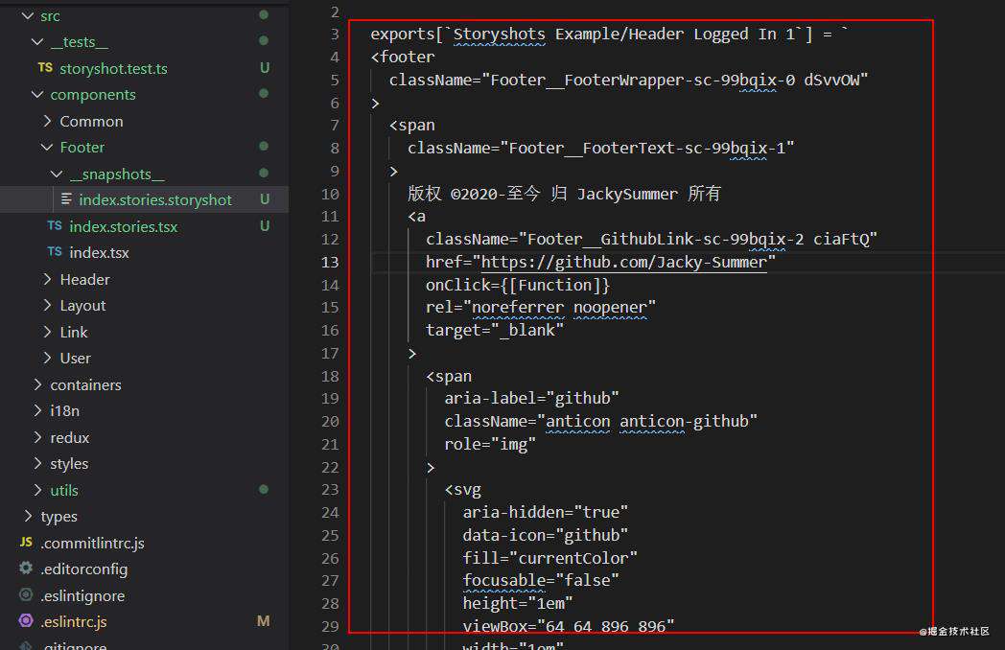Image resolution: width=1005 pixels, height=650 pixels.
Task: Click TS icon of storyshot.test.ts
Action: tap(45, 68)
